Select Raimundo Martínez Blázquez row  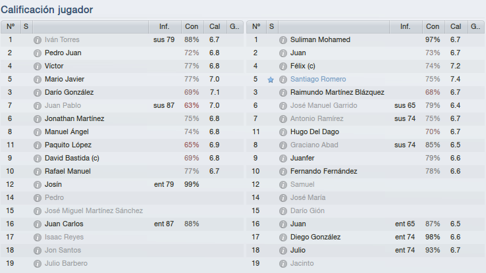[x=365, y=93]
